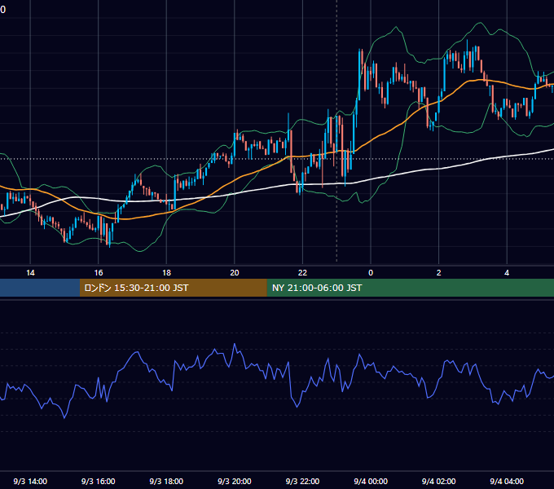Screen dimensions: 554x489
Task: Click the 18 hour label on price chart axis
Action: (166, 273)
